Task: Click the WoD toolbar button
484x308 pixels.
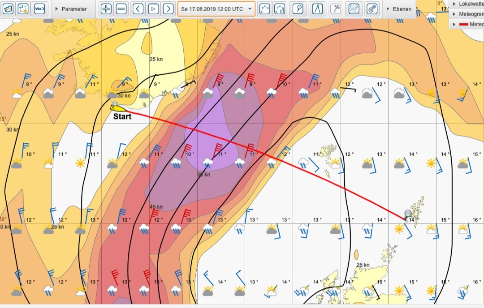Action: [39, 9]
